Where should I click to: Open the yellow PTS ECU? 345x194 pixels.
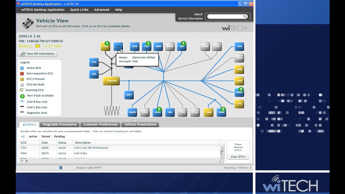point(239,104)
